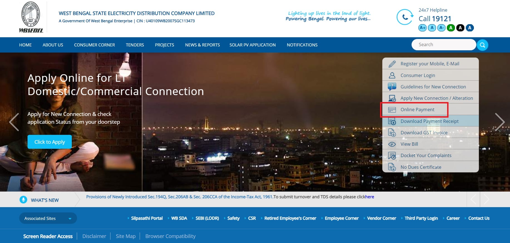Open the Silpasathi Portal link
Viewport: 510px width, 243px height.
coord(147,218)
